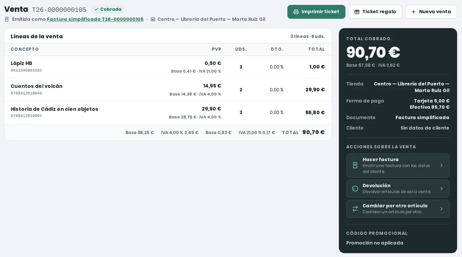Click the Efectivo 85,70 € payment entry
462x257 pixels.
click(x=430, y=107)
